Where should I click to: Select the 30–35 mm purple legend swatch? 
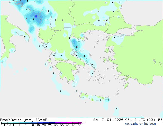coord(58,123)
